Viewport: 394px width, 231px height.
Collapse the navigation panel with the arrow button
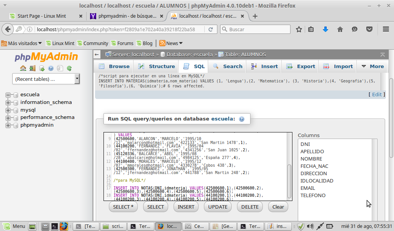point(97,55)
